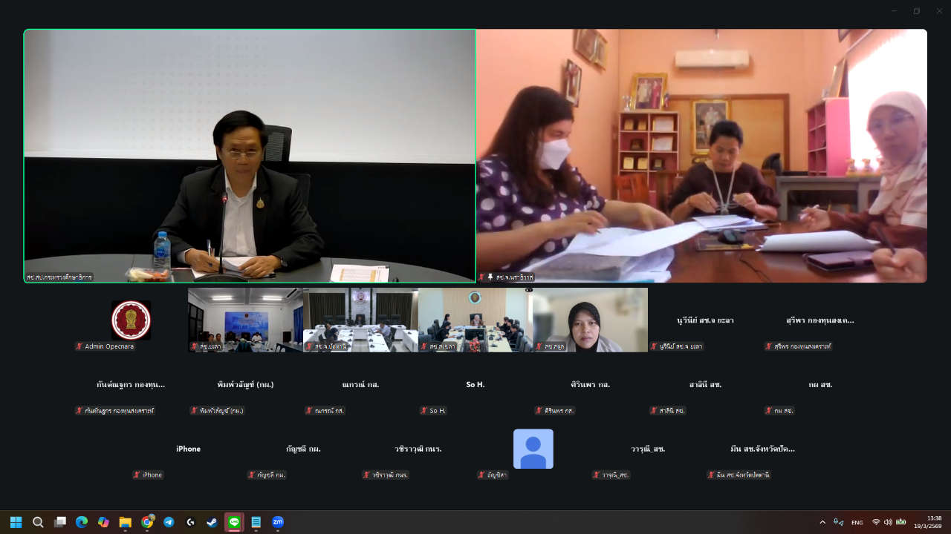Click the Windows Start button

pyautogui.click(x=16, y=522)
